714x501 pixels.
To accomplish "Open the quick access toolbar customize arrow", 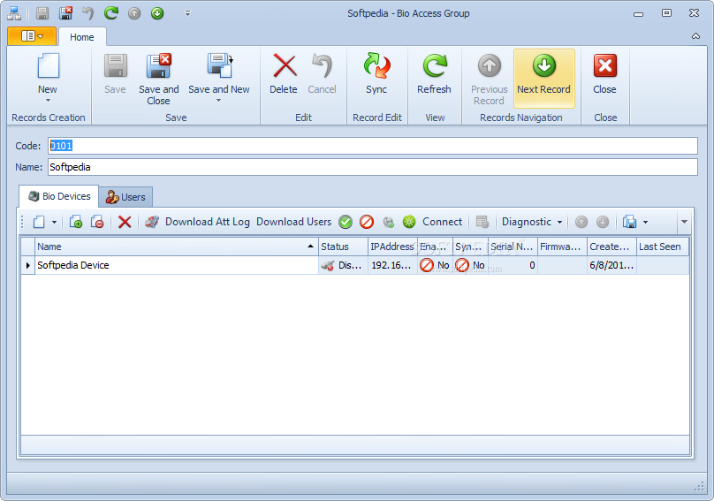I will pos(187,13).
